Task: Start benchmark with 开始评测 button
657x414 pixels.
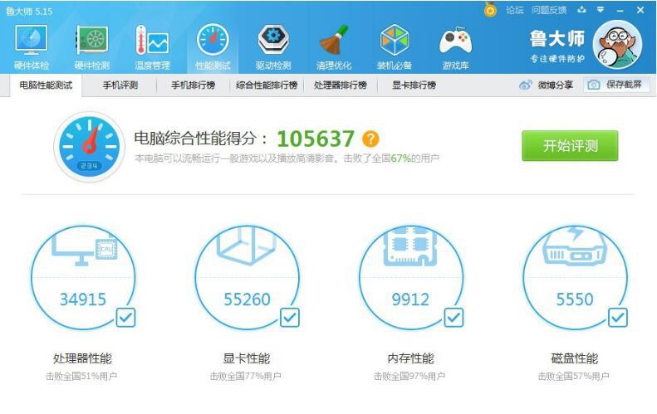Action: [x=570, y=146]
